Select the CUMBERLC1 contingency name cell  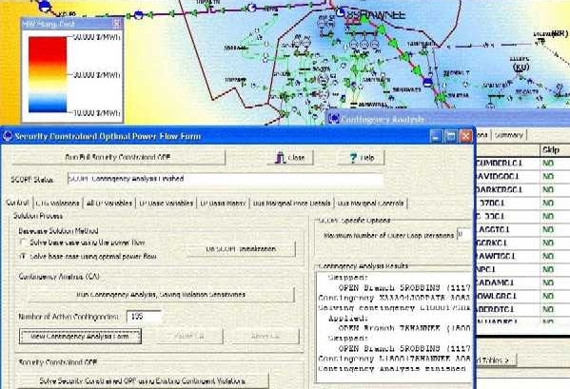[507, 164]
